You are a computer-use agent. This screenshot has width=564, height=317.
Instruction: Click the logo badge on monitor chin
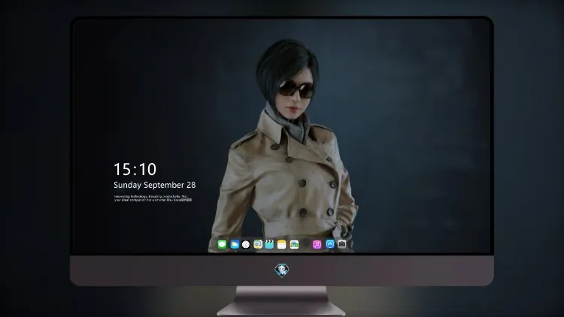point(282,270)
